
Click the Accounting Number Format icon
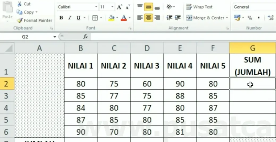pyautogui.click(x=237, y=18)
